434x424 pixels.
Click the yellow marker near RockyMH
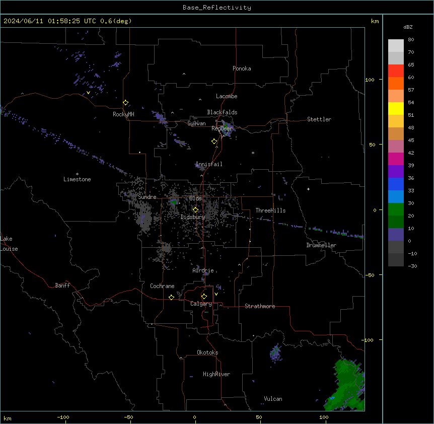(126, 103)
